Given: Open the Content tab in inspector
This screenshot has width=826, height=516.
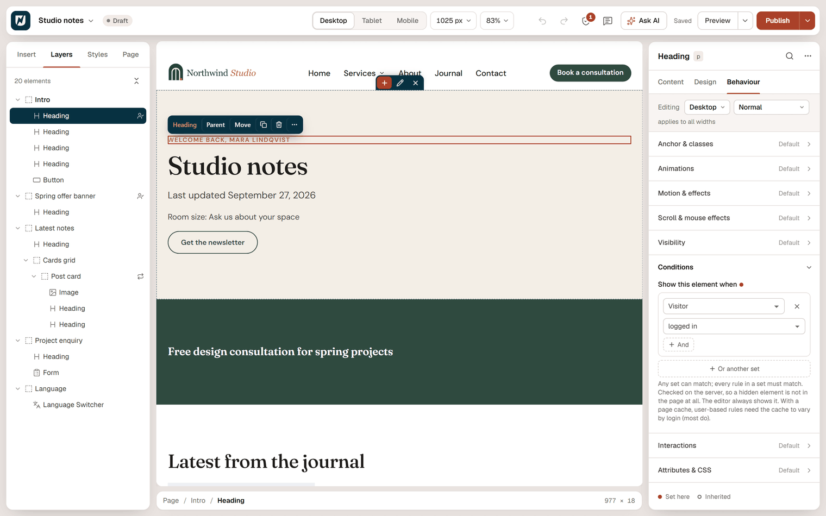Looking at the screenshot, I should (671, 82).
